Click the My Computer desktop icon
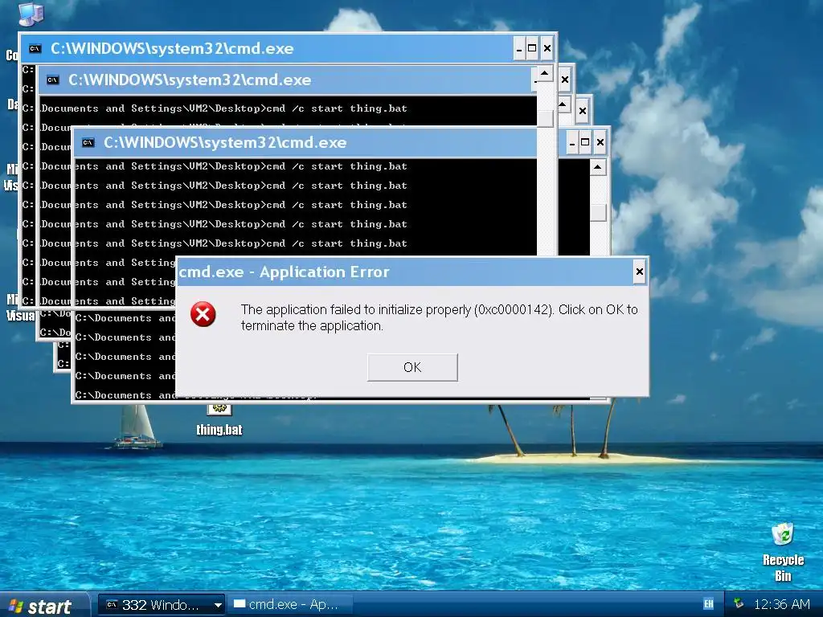Image resolution: width=823 pixels, height=617 pixels. coord(31,14)
